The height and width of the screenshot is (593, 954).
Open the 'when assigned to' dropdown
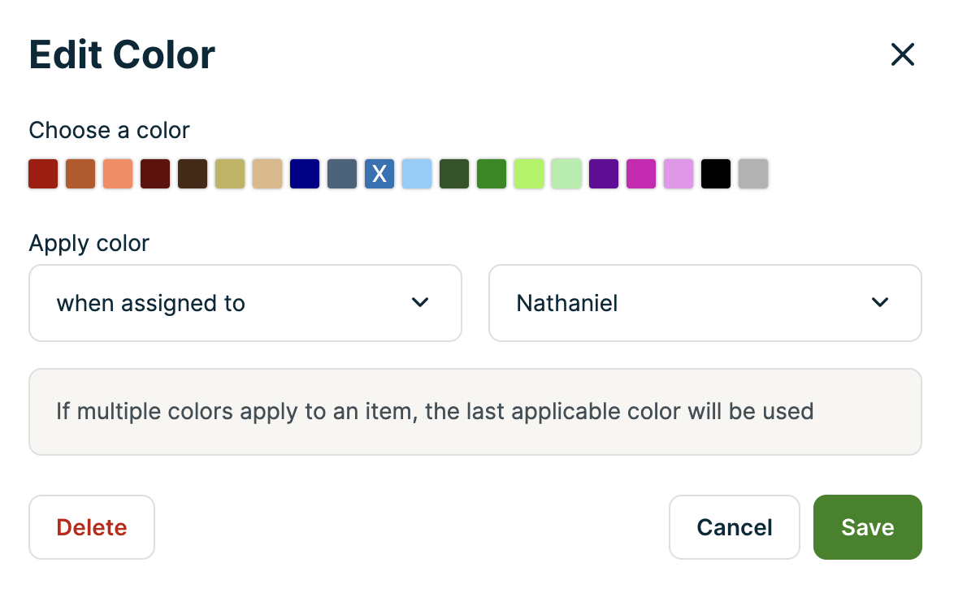pyautogui.click(x=245, y=302)
